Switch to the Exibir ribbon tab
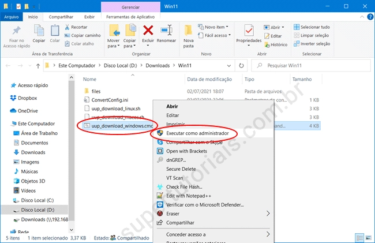The image size is (375, 243). pos(89,17)
